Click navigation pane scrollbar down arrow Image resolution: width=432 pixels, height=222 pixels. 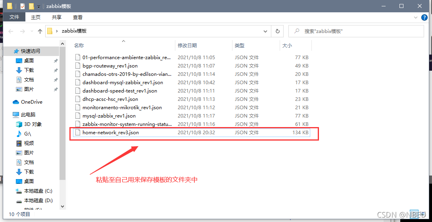[62, 206]
